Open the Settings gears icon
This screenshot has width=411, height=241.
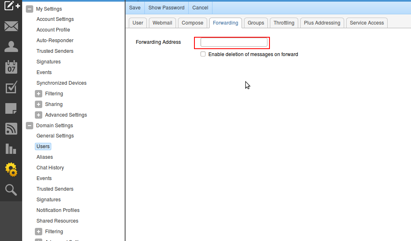click(x=11, y=170)
